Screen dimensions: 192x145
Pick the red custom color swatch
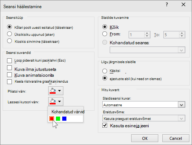tap(52, 119)
